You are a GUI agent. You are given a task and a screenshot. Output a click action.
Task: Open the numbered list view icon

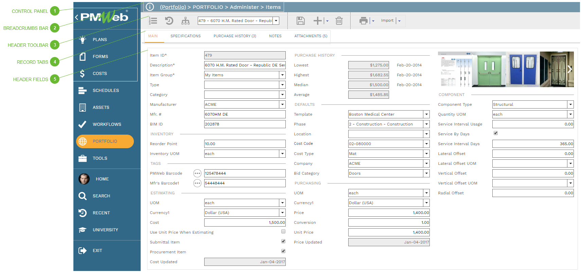(x=153, y=21)
